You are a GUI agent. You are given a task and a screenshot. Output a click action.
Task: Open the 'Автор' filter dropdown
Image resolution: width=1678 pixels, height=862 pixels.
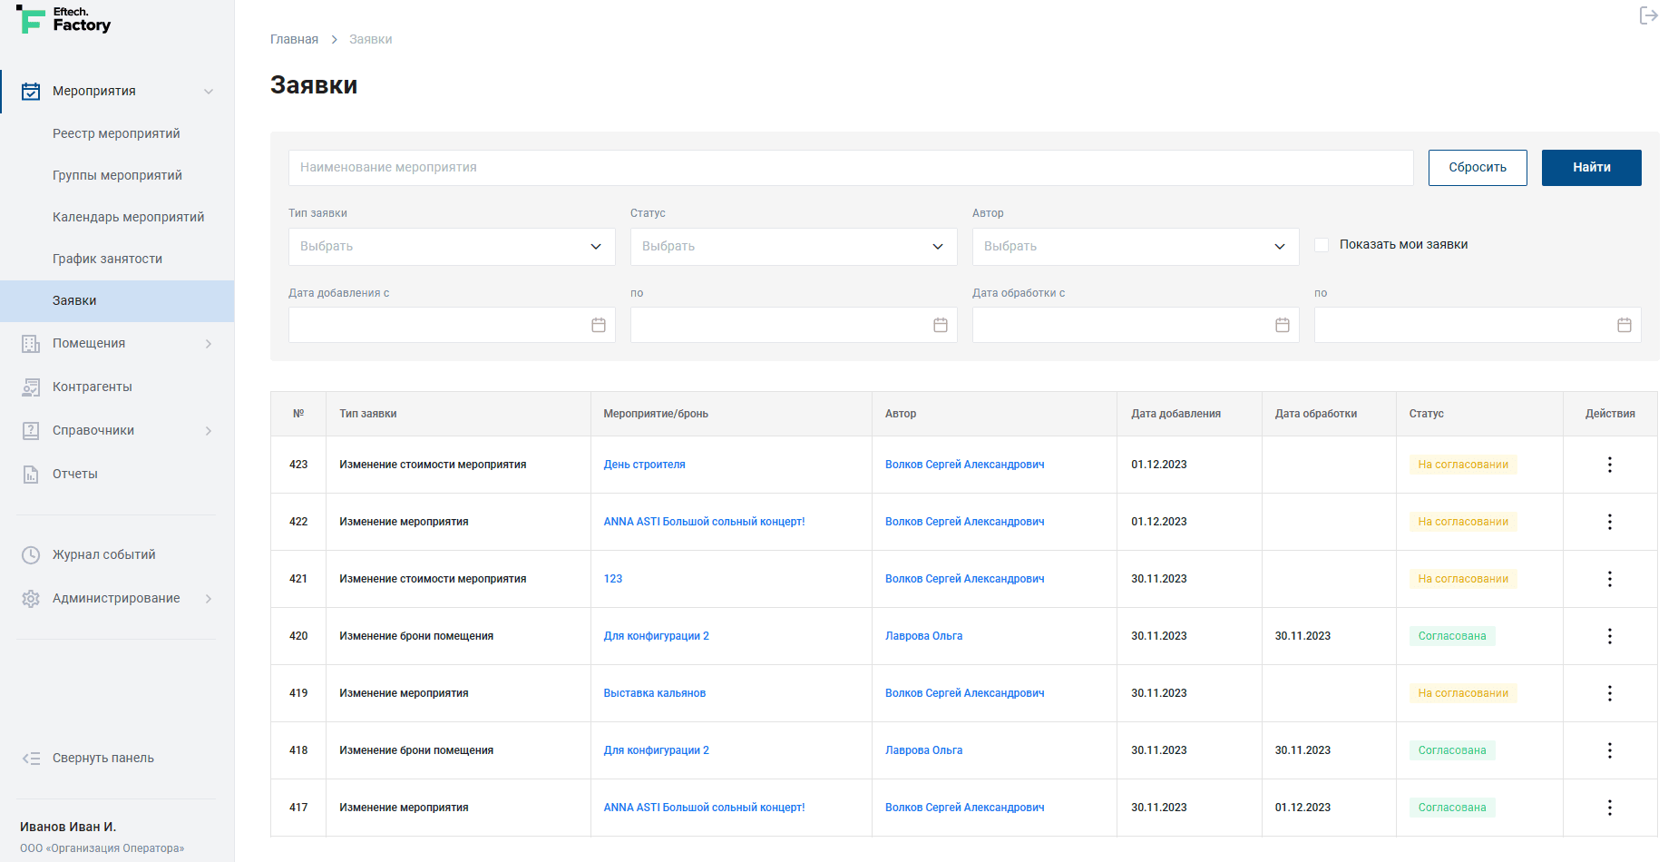1135,247
